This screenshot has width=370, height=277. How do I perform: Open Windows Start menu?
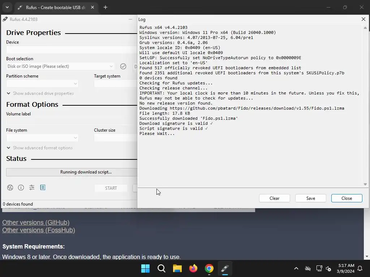point(145,268)
